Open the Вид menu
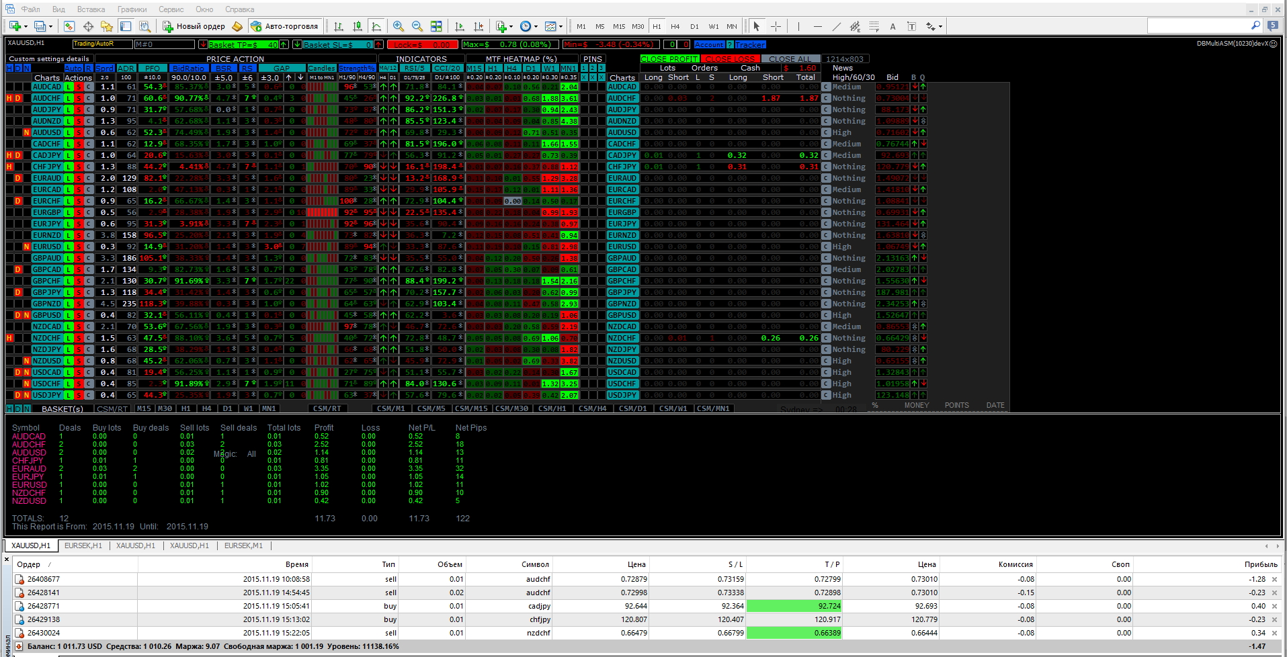The width and height of the screenshot is (1287, 657). click(x=58, y=9)
